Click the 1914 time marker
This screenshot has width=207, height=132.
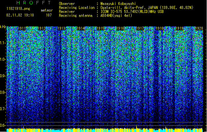tap(81, 28)
